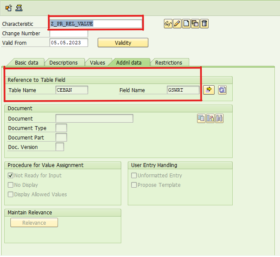Screen dimensions: 280x257
Task: Click the User Entry Handling heading
Action: [154, 165]
